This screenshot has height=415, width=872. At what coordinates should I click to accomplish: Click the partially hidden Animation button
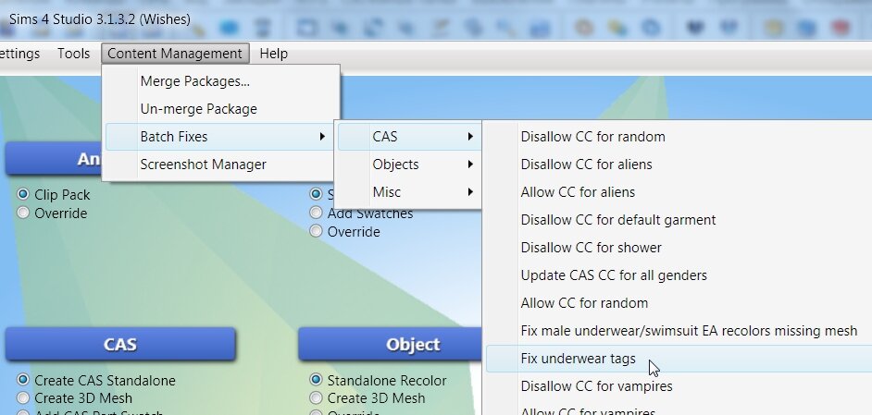(54, 159)
